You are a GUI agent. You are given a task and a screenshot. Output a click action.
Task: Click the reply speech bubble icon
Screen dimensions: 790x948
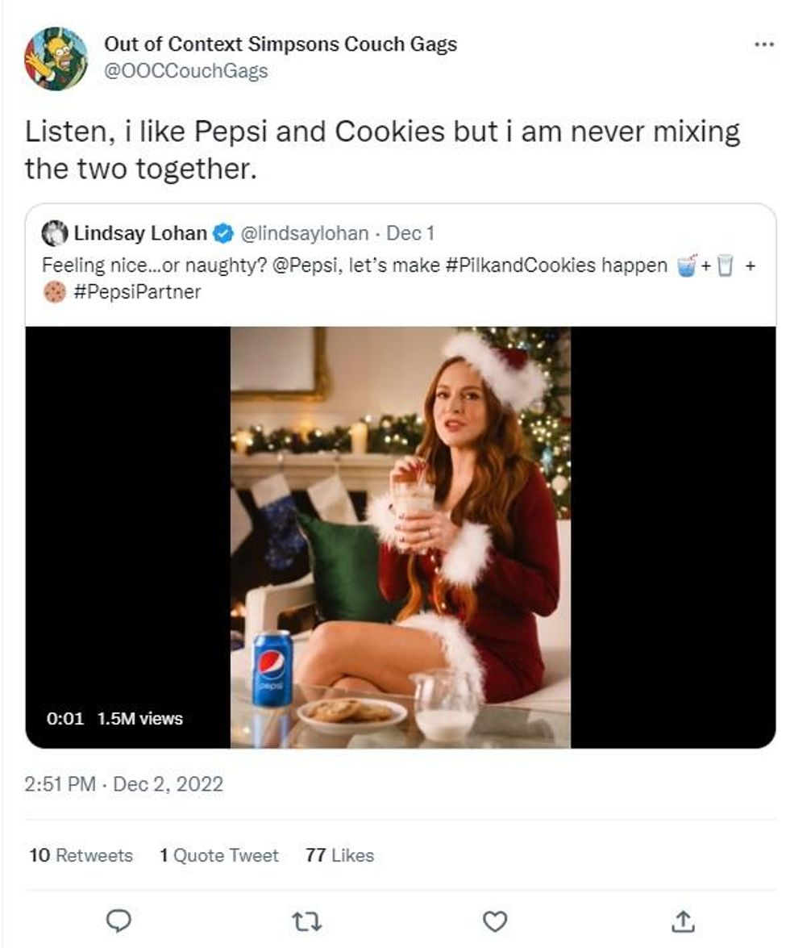[118, 920]
